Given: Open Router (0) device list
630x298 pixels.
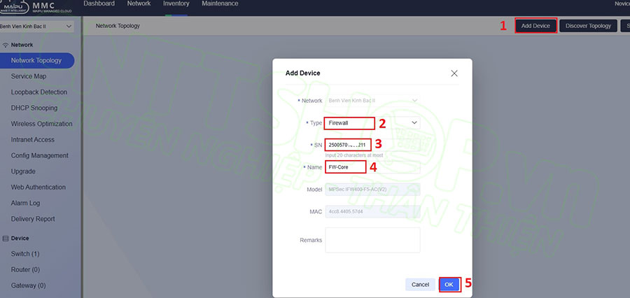Looking at the screenshot, I should coord(25,269).
